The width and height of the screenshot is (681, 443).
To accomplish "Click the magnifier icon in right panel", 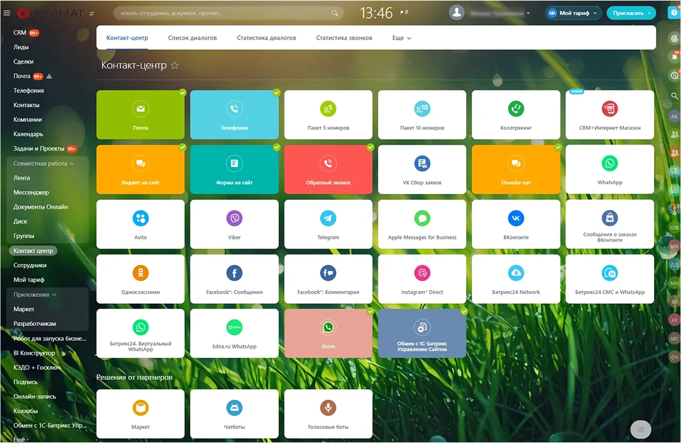I will tap(674, 95).
